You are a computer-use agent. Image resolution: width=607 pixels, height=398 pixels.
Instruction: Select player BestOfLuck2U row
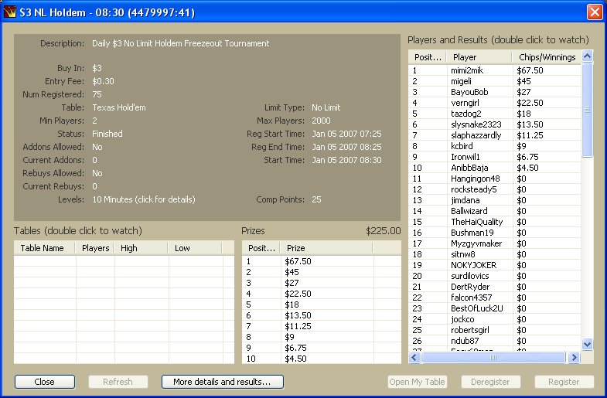click(x=495, y=308)
